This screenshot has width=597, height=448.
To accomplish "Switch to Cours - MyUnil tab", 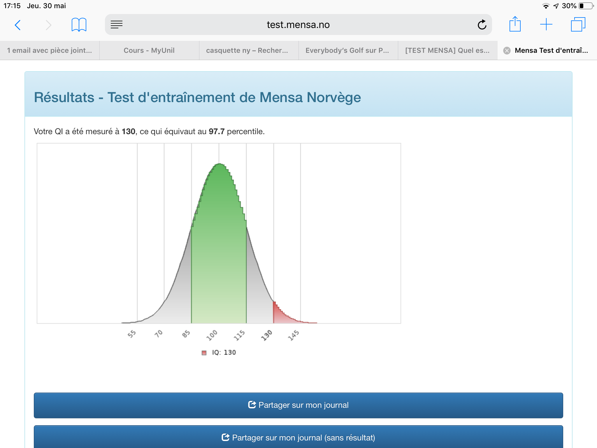I will [x=149, y=50].
